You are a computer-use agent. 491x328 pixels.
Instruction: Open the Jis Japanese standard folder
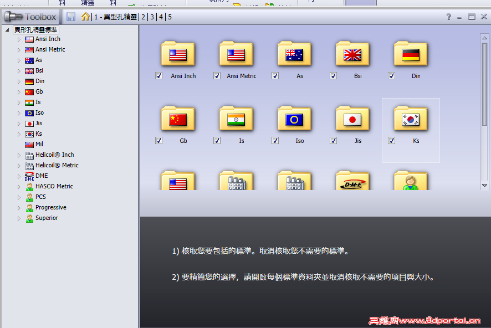pos(352,119)
